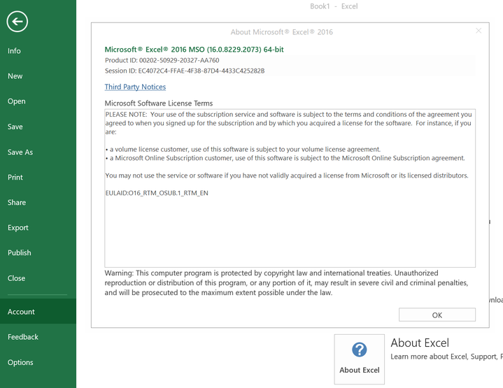Viewport: 503px width, 388px height.
Task: Go to the Open page
Action: click(16, 101)
